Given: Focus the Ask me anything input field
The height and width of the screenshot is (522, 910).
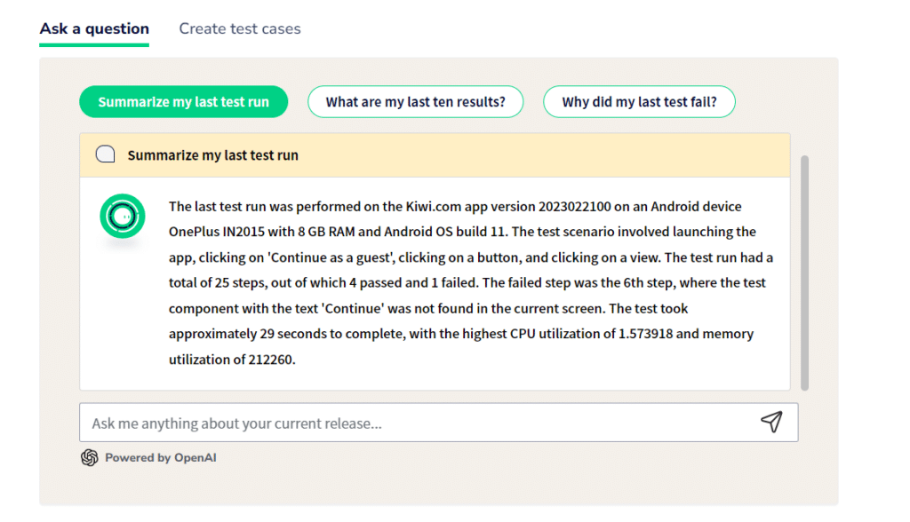Looking at the screenshot, I should tap(439, 423).
